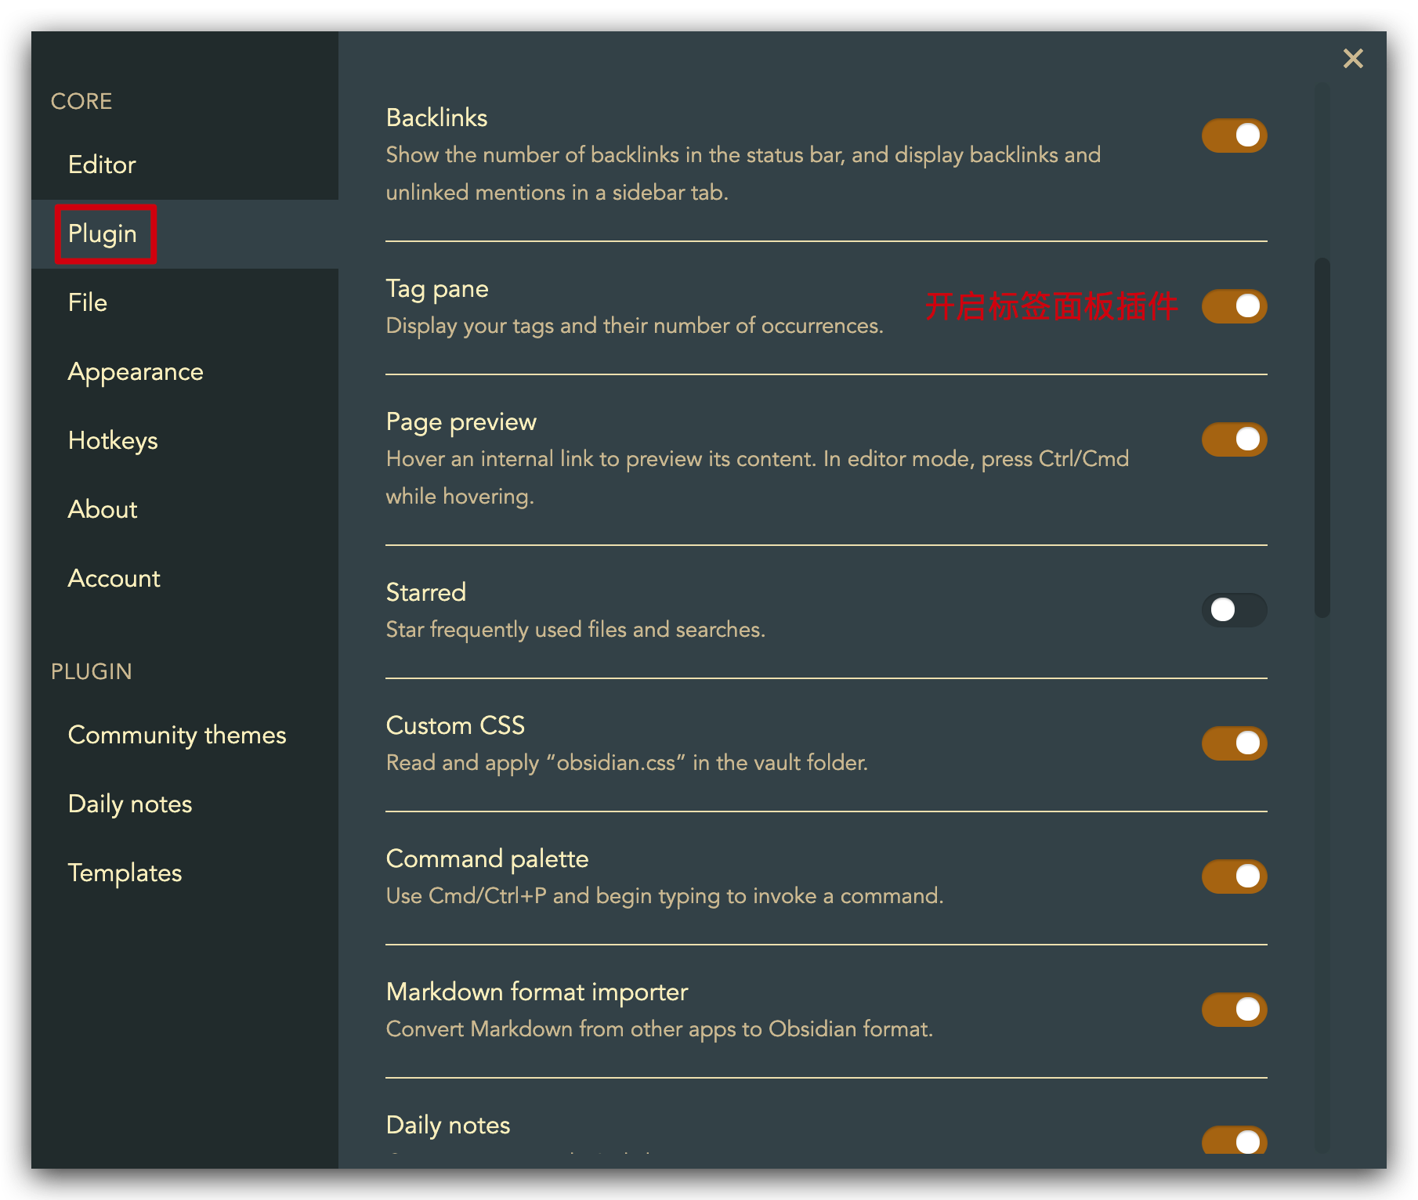Click the Starred plugin title
Image resolution: width=1418 pixels, height=1200 pixels.
click(426, 593)
